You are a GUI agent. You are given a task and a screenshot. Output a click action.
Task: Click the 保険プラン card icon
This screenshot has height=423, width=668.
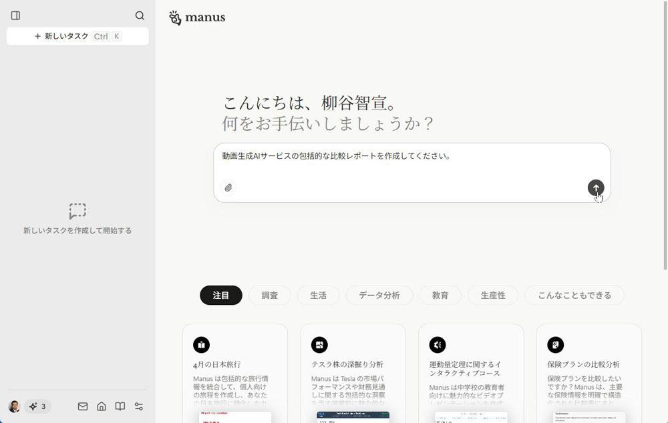[556, 345]
